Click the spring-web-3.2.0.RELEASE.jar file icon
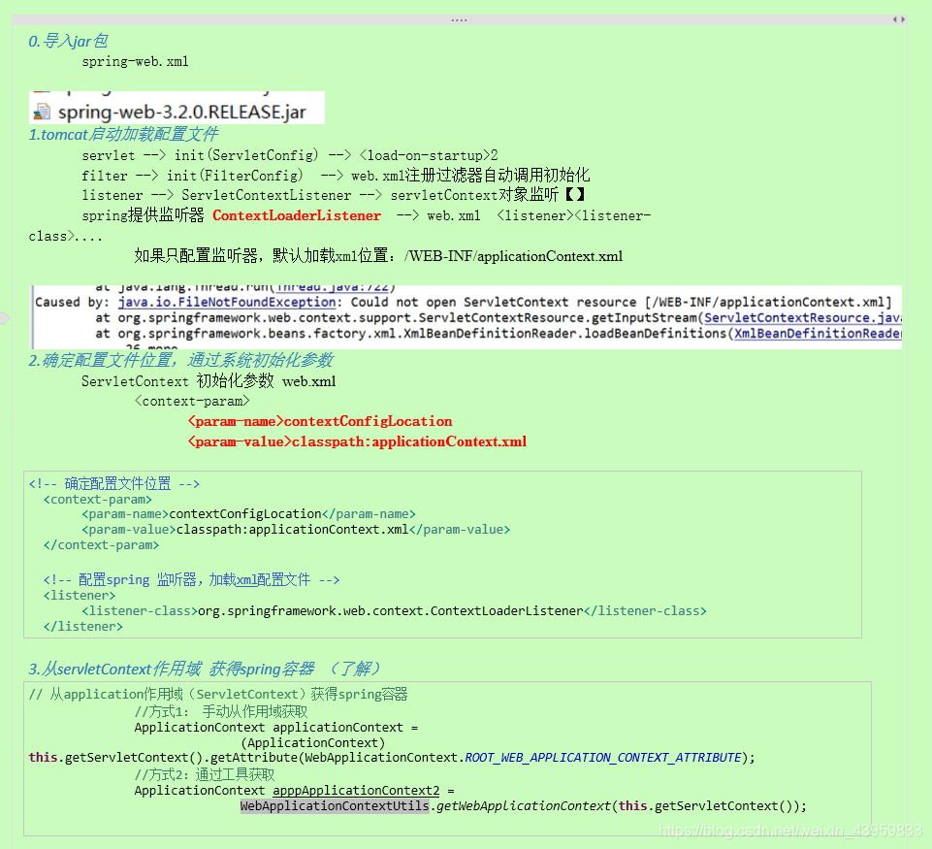The height and width of the screenshot is (849, 932). [x=42, y=112]
